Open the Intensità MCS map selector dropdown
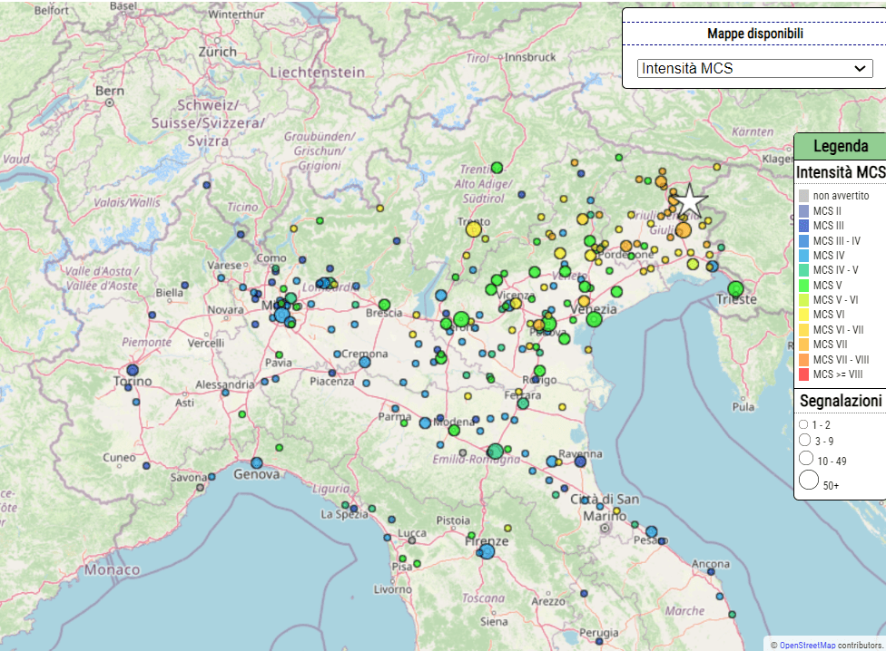Image resolution: width=886 pixels, height=651 pixels. pyautogui.click(x=754, y=67)
